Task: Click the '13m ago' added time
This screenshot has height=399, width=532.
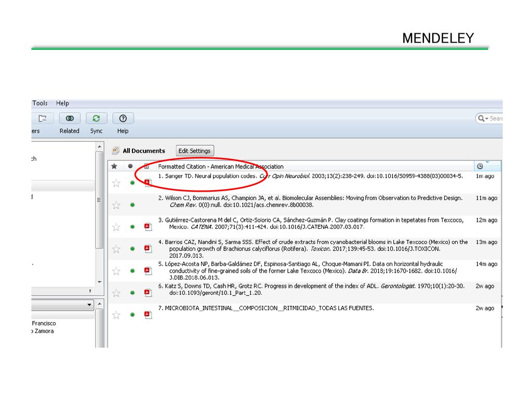Action: (x=486, y=242)
